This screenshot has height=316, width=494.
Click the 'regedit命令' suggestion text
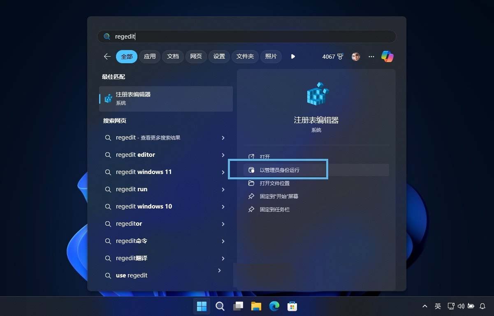tap(132, 241)
